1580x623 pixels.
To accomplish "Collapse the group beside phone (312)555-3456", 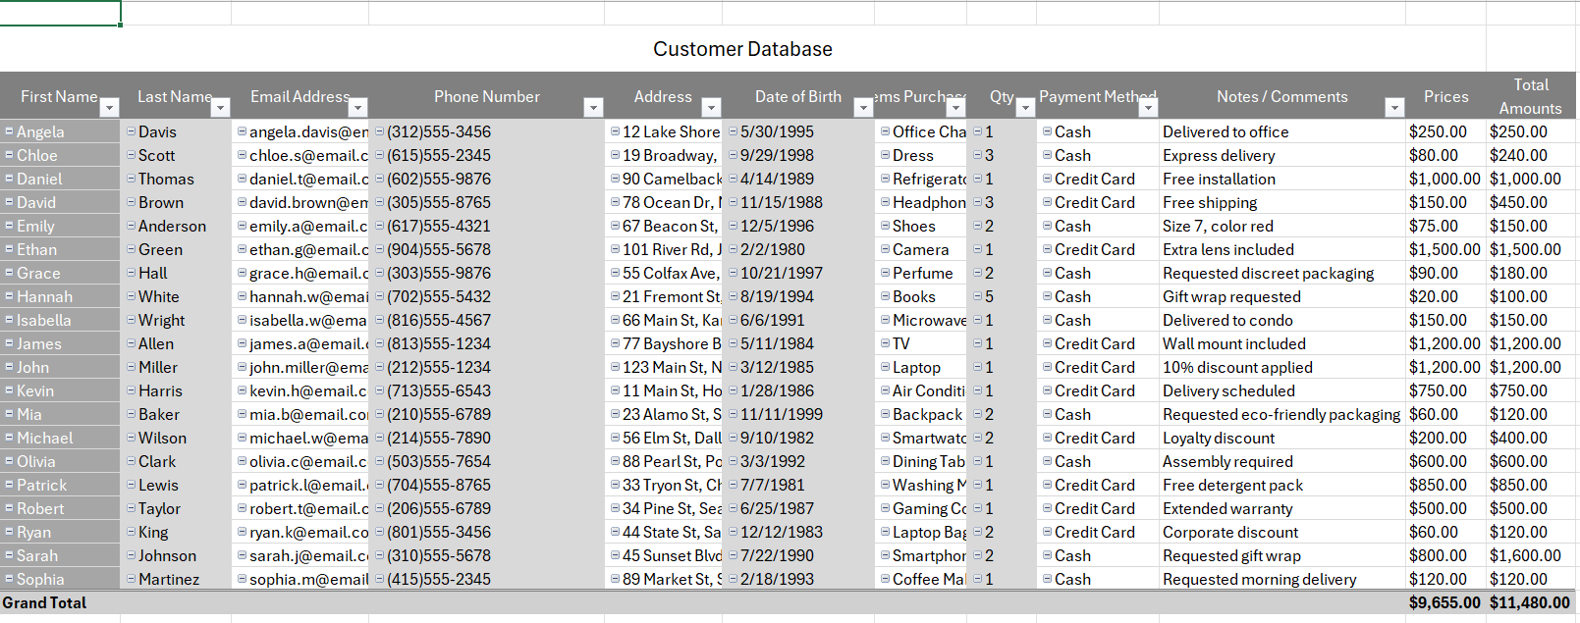I will (x=379, y=130).
